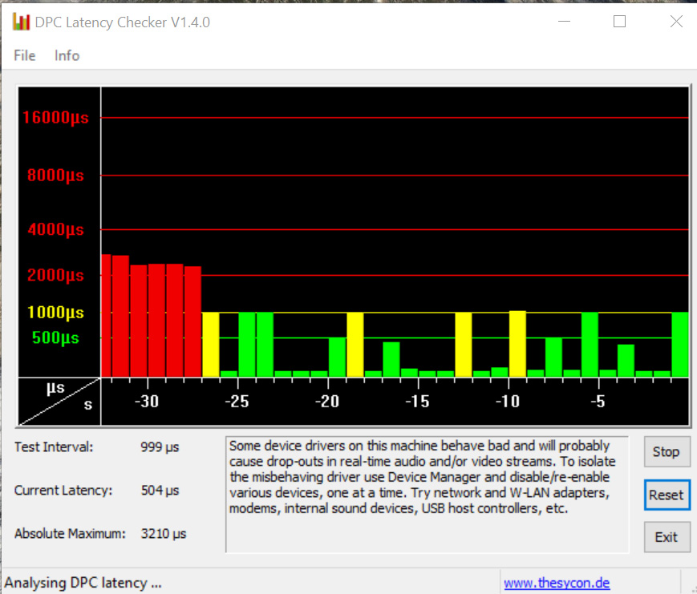Minimize the DPC Latency Checker window
This screenshot has height=594, width=697.
(x=564, y=21)
